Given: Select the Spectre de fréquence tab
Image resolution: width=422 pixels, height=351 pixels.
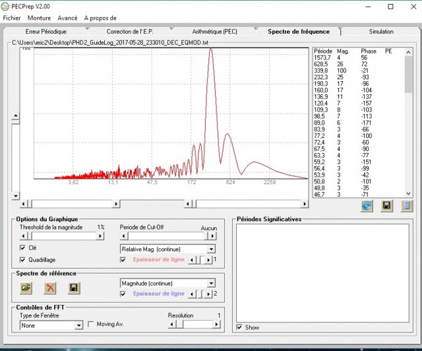Looking at the screenshot, I should (x=299, y=32).
